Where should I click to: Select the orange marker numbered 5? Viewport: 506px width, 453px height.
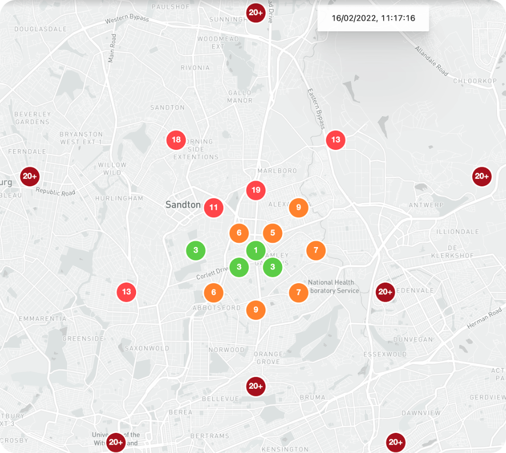point(272,233)
